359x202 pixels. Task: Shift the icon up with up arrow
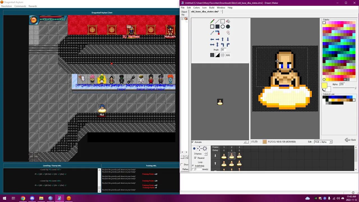223,39
